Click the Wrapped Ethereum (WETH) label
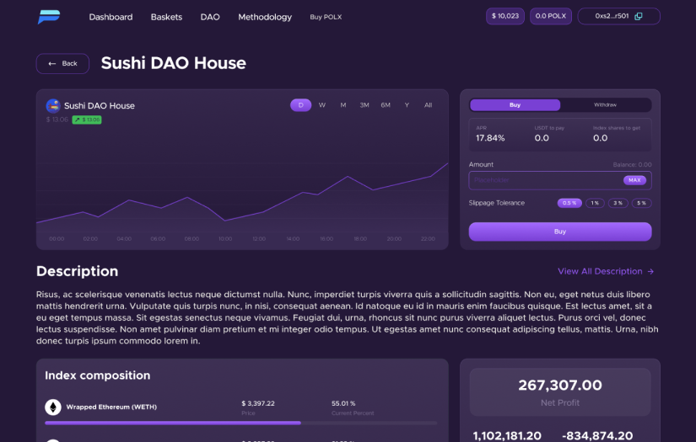This screenshot has height=442, width=696. [111, 407]
